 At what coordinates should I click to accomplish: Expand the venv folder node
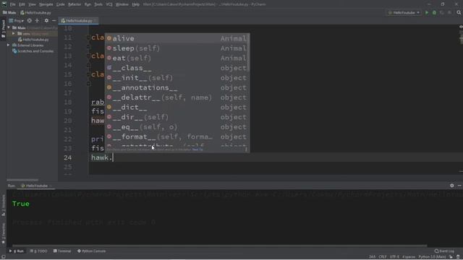coord(13,33)
